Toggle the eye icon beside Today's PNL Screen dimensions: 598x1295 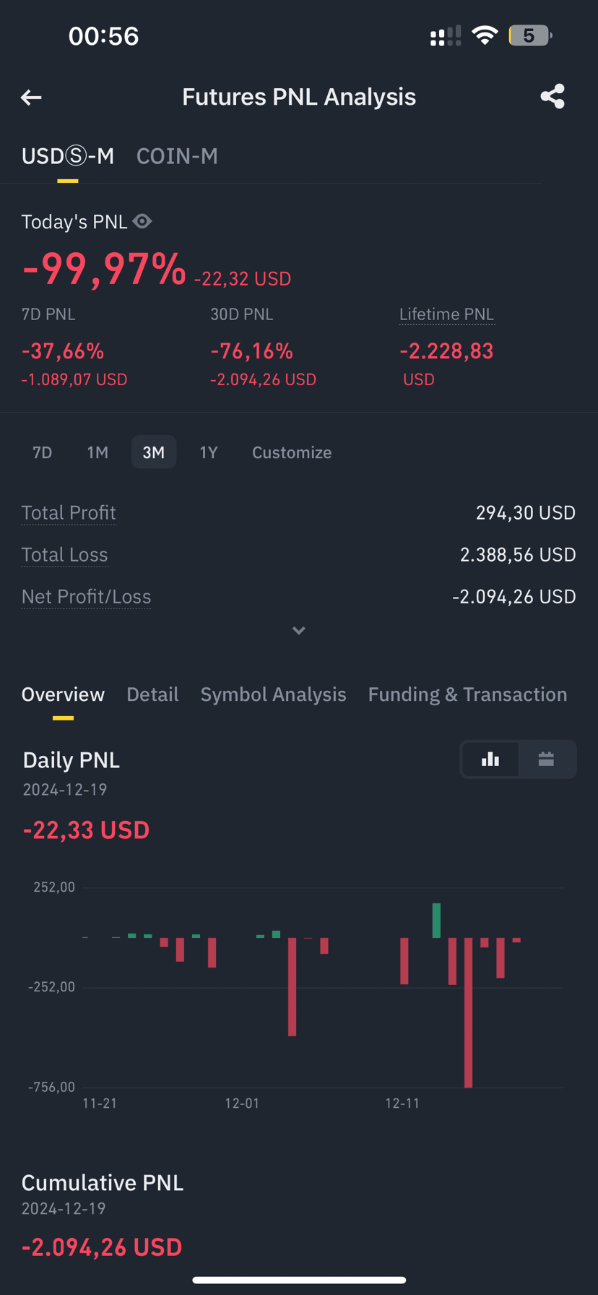click(x=142, y=221)
